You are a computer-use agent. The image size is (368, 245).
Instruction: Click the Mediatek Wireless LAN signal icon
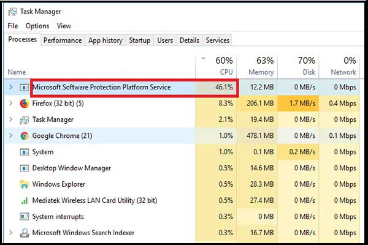pyautogui.click(x=25, y=200)
